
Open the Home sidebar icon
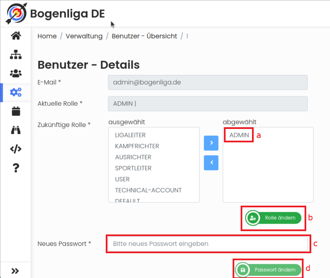[16, 36]
